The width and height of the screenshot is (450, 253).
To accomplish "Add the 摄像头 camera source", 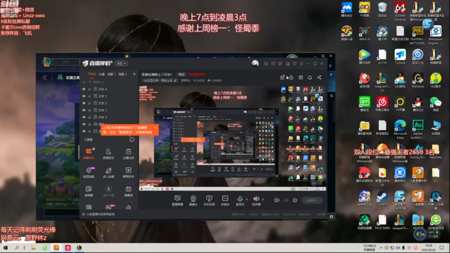I will click(x=193, y=201).
